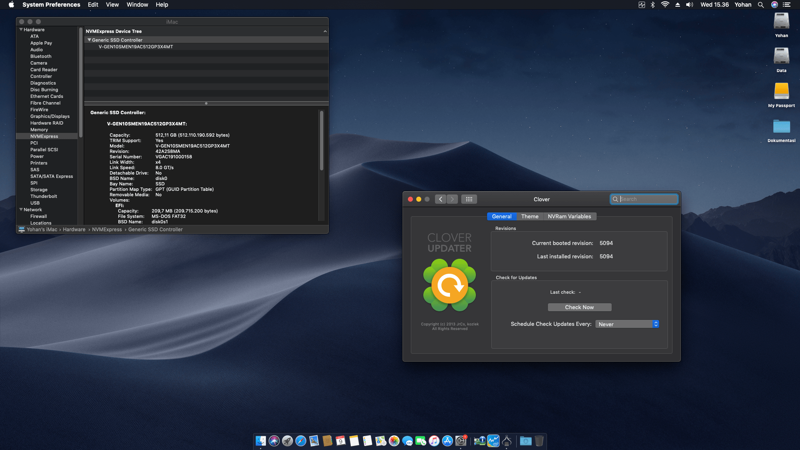Image resolution: width=800 pixels, height=450 pixels.
Task: Open the Window menu in the menu bar
Action: tap(137, 5)
